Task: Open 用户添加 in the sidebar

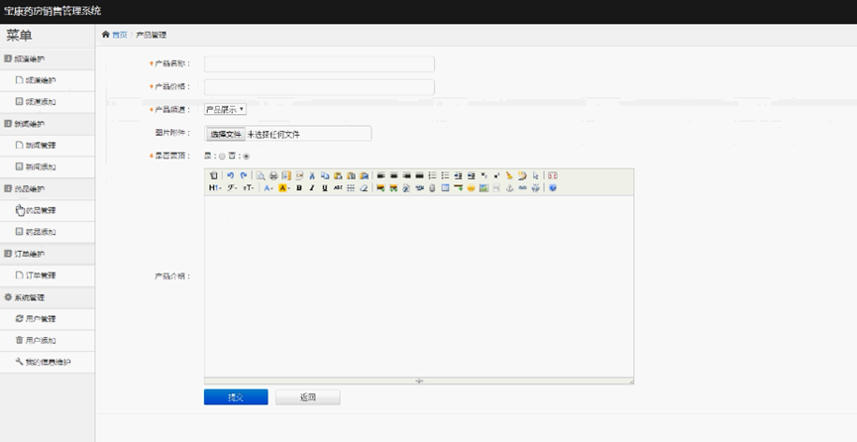Action: (47, 341)
